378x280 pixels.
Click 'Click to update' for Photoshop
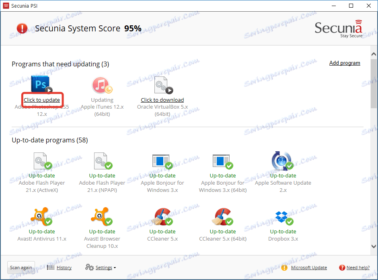[42, 100]
